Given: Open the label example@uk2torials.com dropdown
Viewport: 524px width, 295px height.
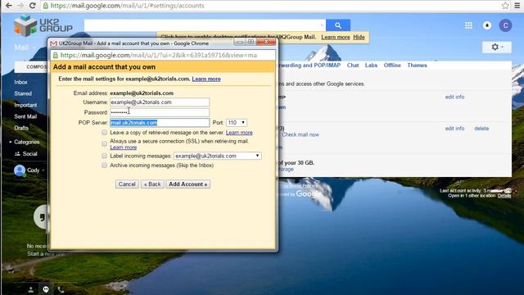Looking at the screenshot, I should (x=217, y=156).
